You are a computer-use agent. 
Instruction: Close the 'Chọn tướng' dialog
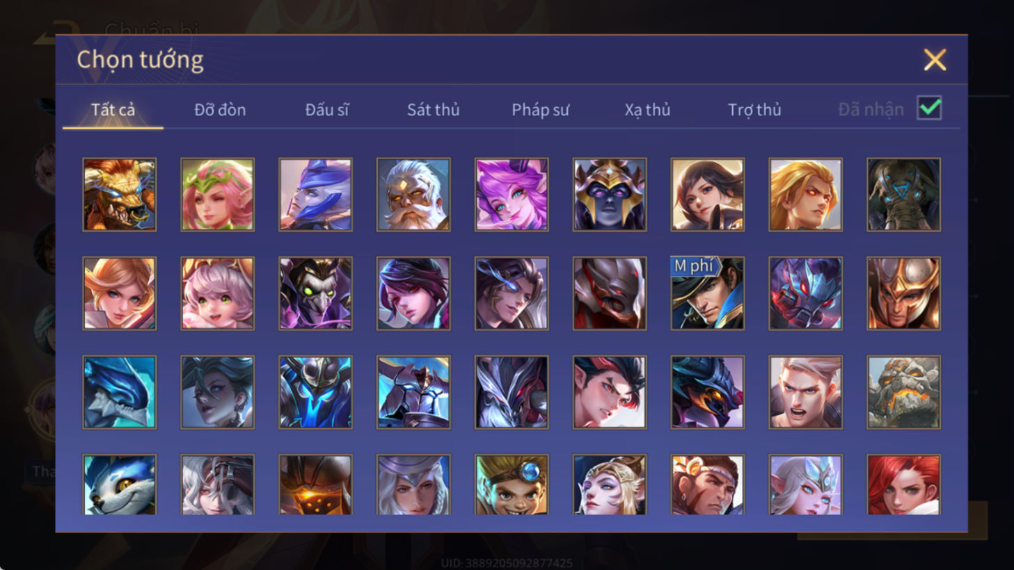point(935,60)
